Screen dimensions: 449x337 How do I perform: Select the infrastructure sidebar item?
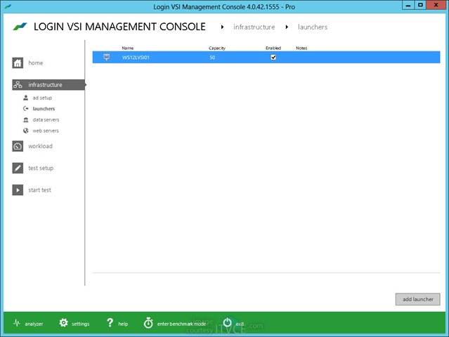pyautogui.click(x=48, y=85)
